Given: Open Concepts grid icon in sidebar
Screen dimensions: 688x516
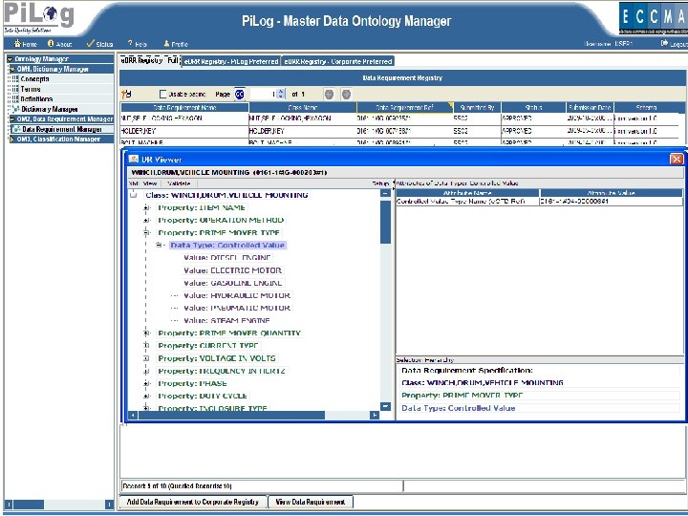Looking at the screenshot, I should (x=14, y=79).
